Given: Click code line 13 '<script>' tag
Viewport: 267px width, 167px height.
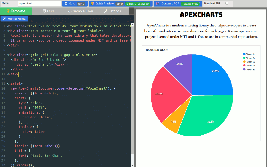Looking at the screenshot, I should 15,84.
